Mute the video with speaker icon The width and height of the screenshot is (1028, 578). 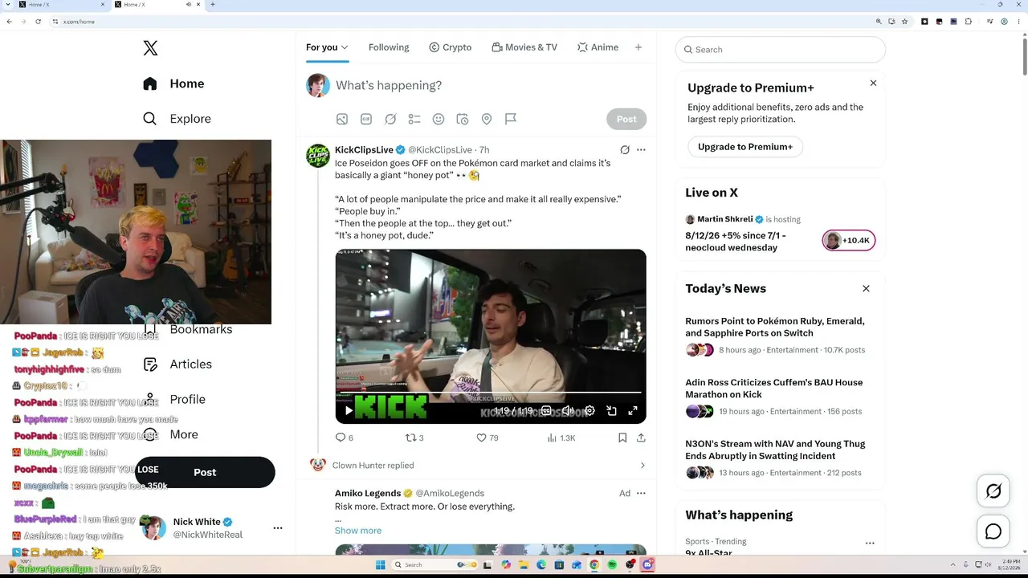(x=568, y=411)
